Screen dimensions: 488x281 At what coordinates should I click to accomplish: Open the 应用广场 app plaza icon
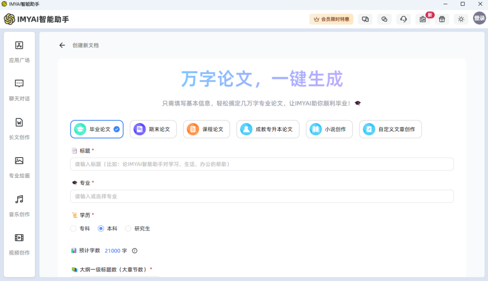[19, 45]
